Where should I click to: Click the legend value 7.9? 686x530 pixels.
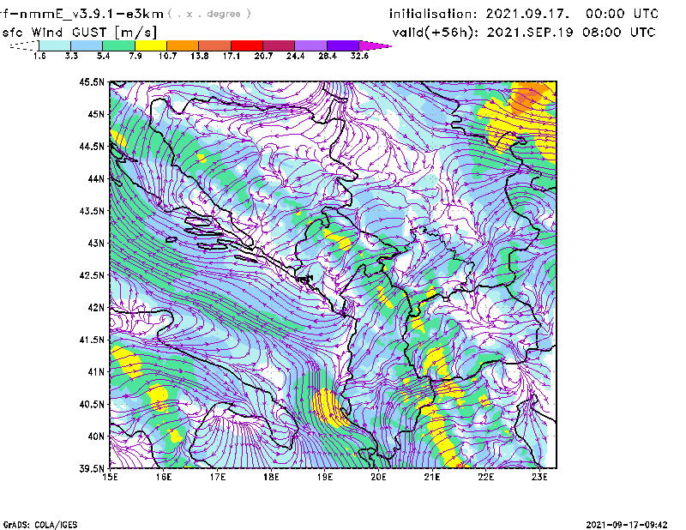coord(135,56)
